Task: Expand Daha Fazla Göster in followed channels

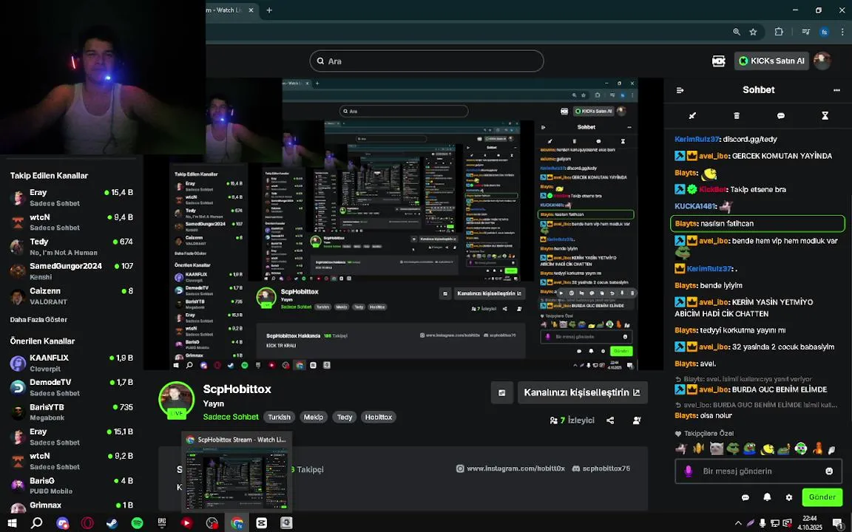Action: pos(38,320)
